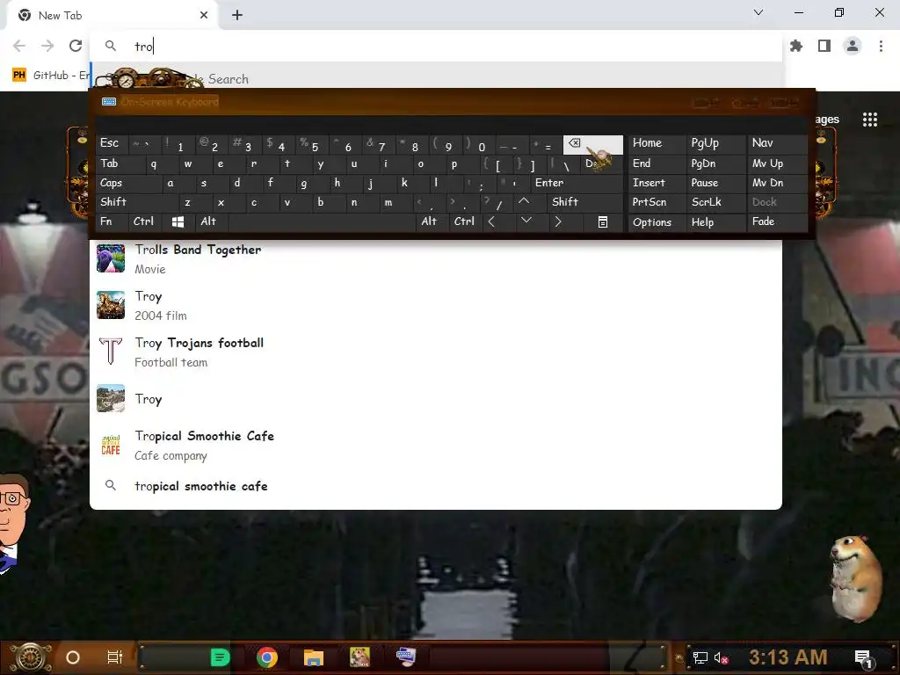Open Chrome three-dot menu

click(881, 46)
